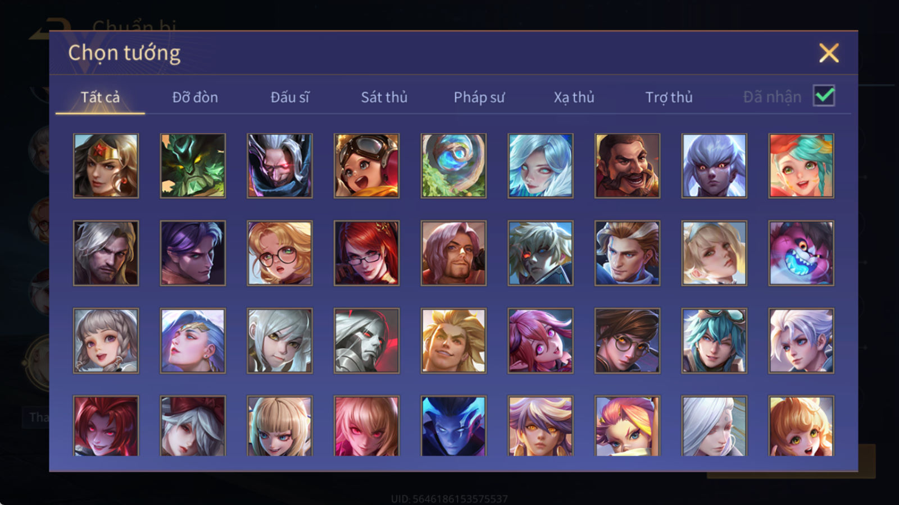Screen dimensions: 899x505
Task: Open the Đấu sĩ tab
Action: click(x=290, y=97)
